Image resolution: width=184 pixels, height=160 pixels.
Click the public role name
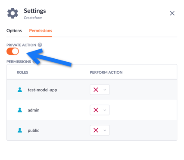34,130
